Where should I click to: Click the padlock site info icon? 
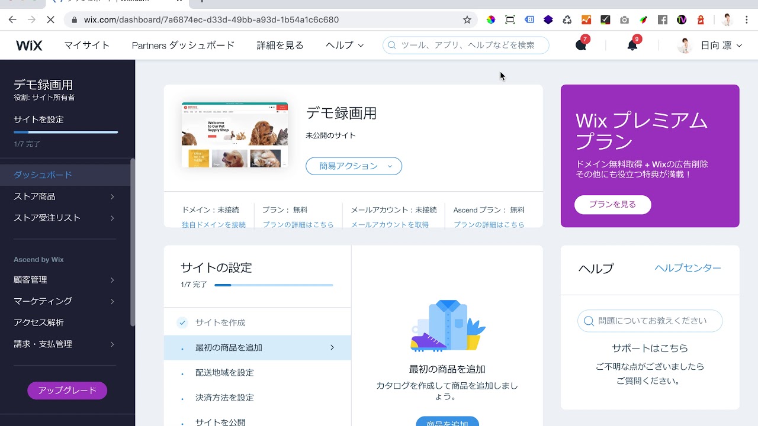tap(74, 20)
